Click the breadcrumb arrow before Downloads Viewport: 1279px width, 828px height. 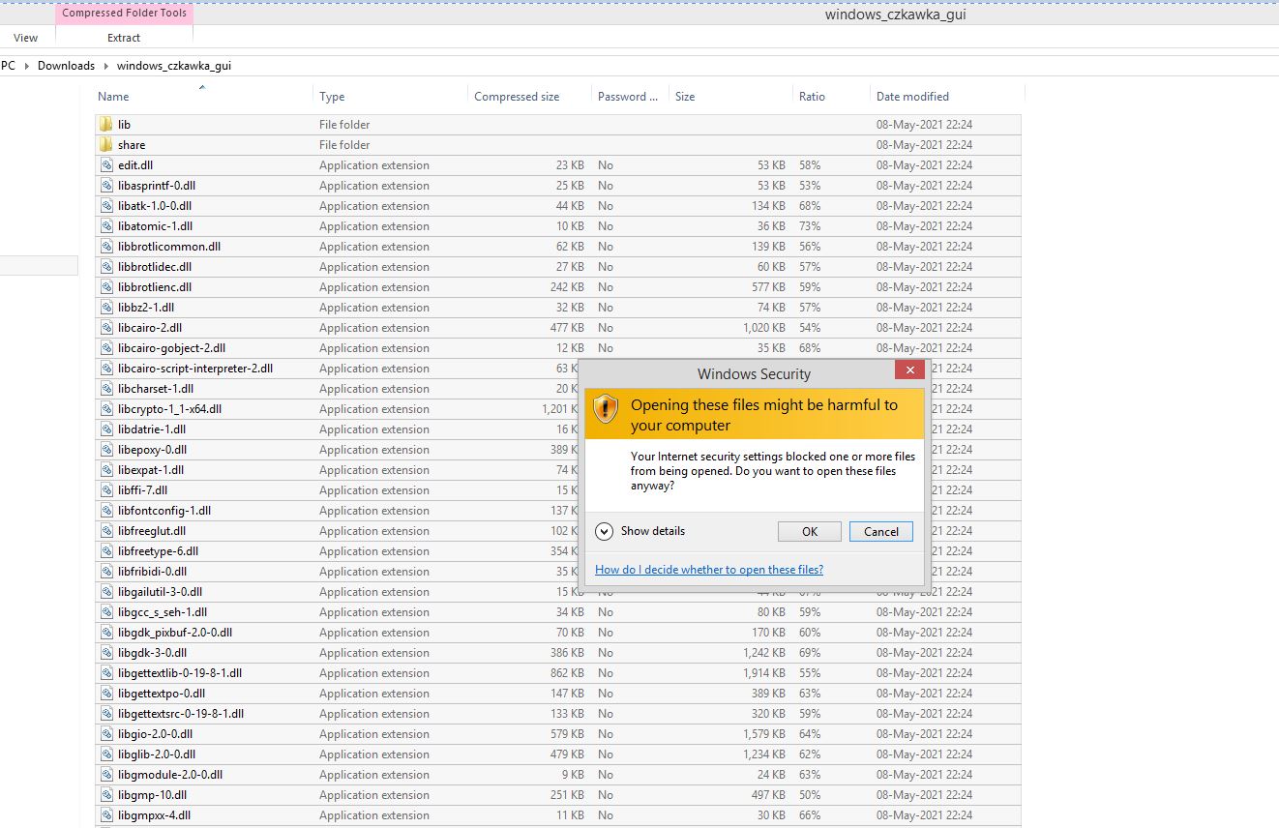[27, 66]
